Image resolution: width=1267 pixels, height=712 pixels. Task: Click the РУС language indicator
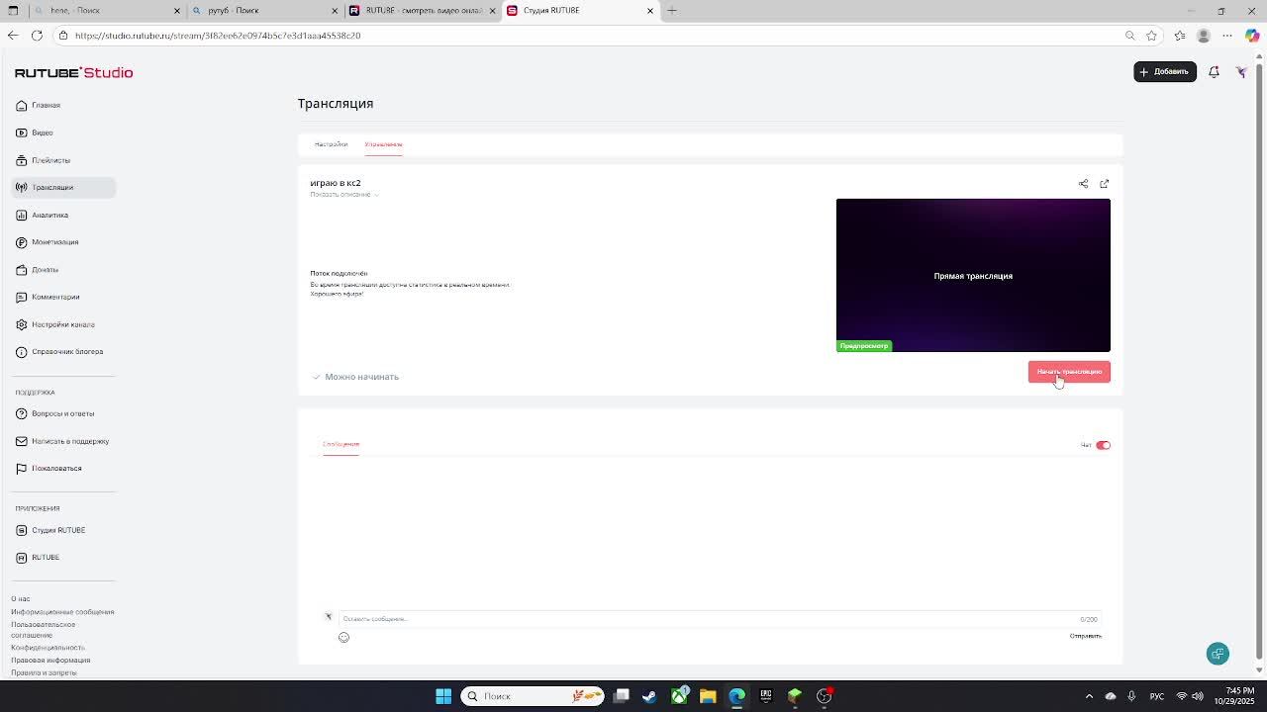point(1156,696)
